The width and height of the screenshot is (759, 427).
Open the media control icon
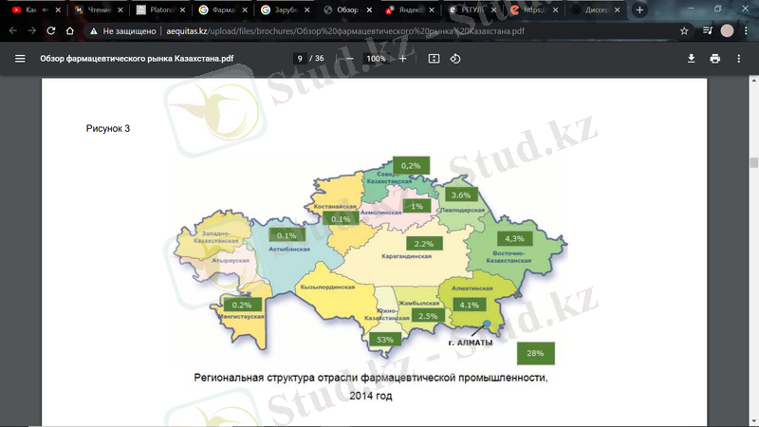point(708,31)
